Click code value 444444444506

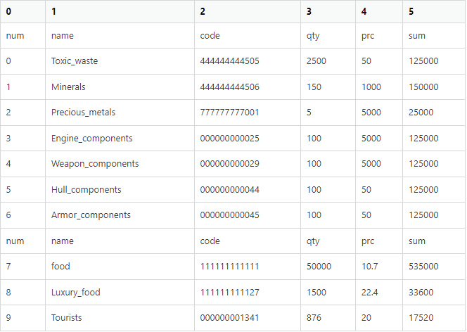(x=229, y=87)
